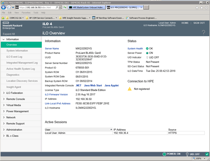Image resolution: width=210 pixels, height=161 pixels.
Task: Open the Favorites menu
Action: pyautogui.click(x=26, y=13)
